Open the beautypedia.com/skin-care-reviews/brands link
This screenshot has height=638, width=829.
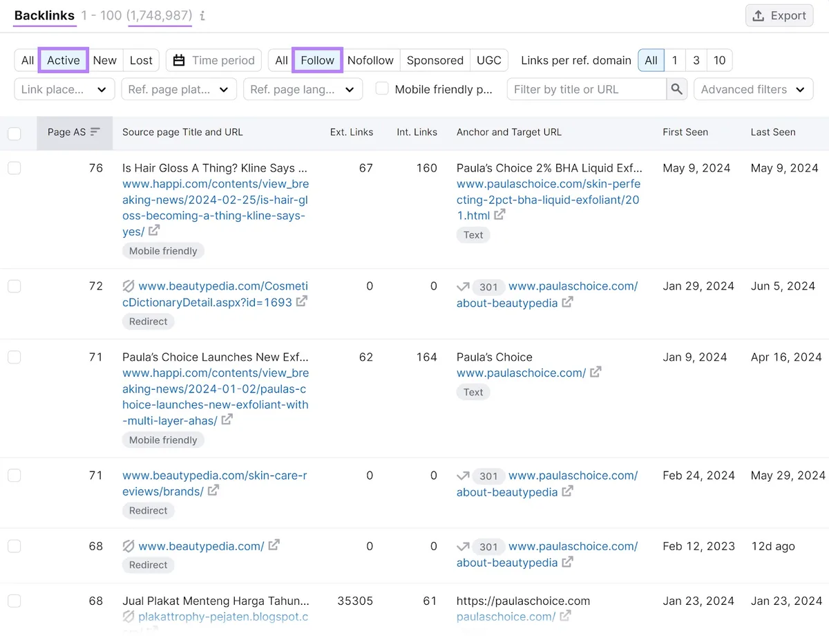click(x=215, y=483)
